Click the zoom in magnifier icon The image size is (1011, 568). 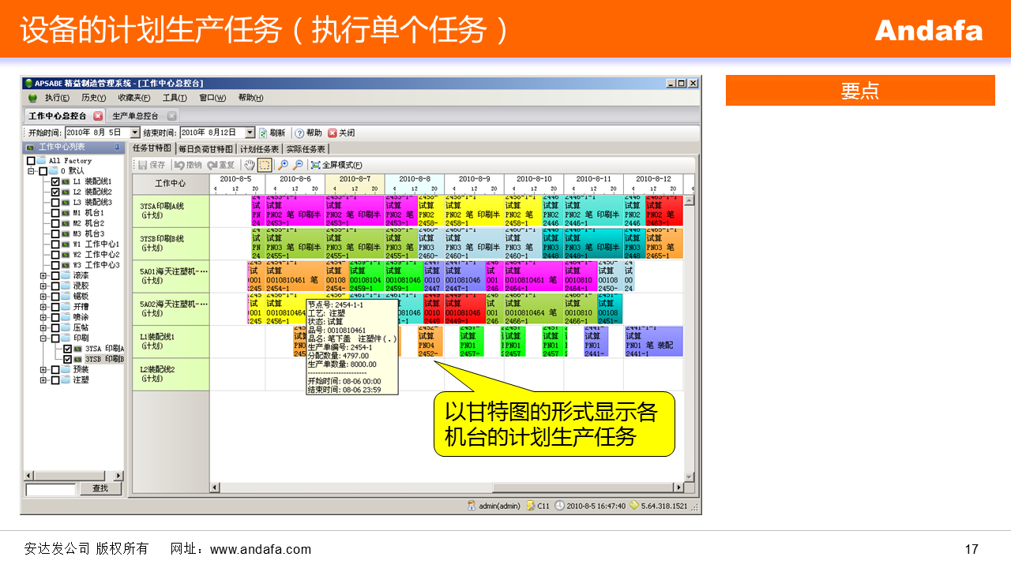pyautogui.click(x=283, y=165)
